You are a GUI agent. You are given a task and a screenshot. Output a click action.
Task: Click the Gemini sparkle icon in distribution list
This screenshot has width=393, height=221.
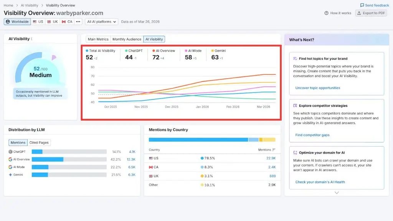[10, 175]
